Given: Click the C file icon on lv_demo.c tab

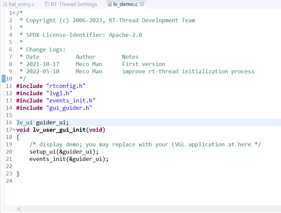Looking at the screenshot, I should (x=109, y=4).
